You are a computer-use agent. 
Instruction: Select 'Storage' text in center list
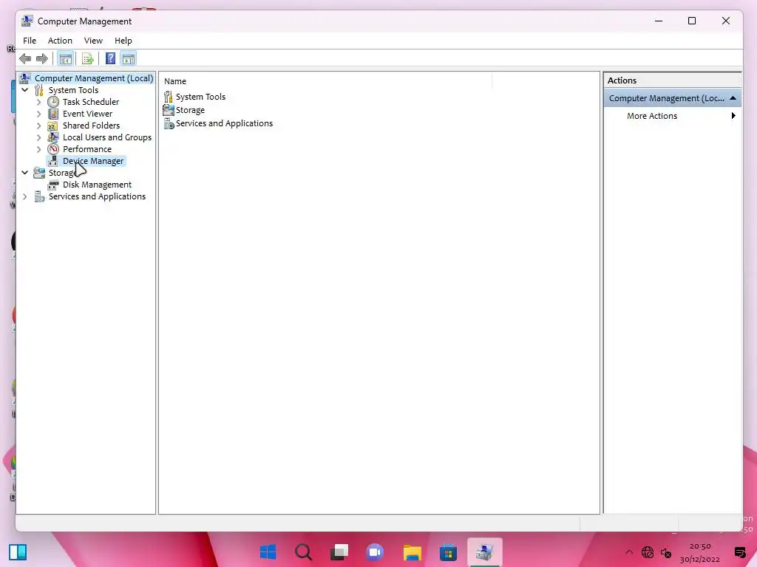pyautogui.click(x=190, y=110)
